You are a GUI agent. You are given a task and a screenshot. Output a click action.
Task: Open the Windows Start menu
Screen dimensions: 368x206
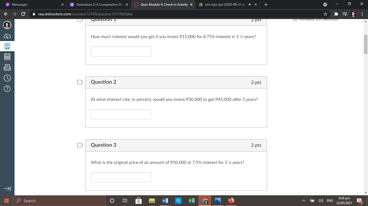(x=6, y=201)
